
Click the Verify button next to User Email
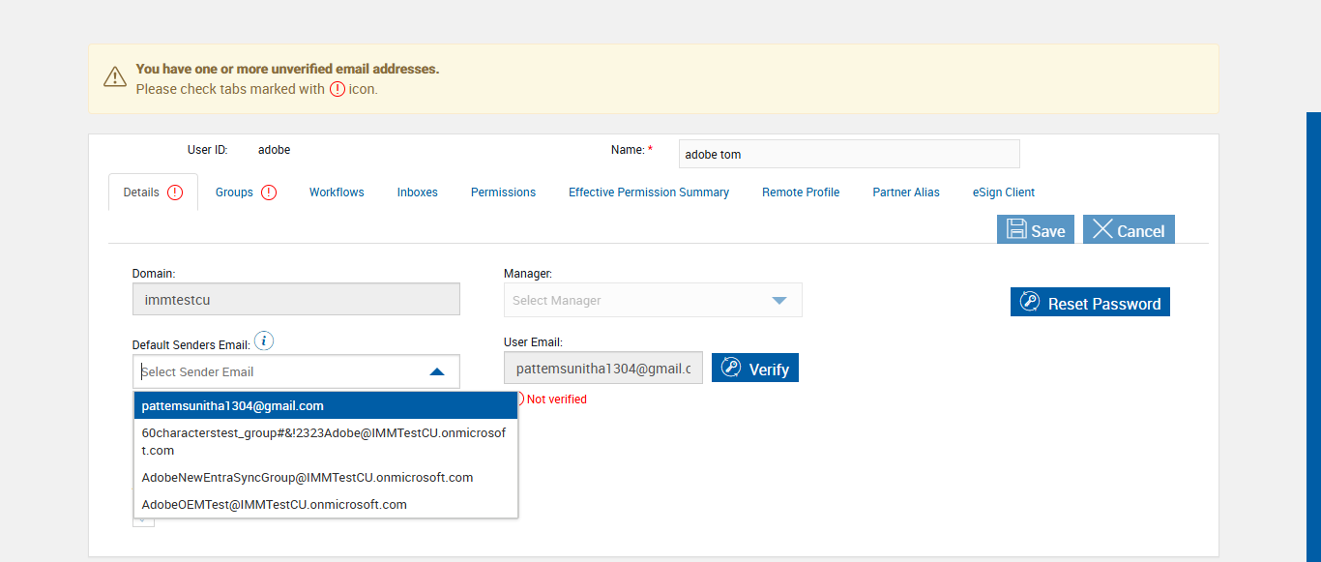(x=755, y=369)
